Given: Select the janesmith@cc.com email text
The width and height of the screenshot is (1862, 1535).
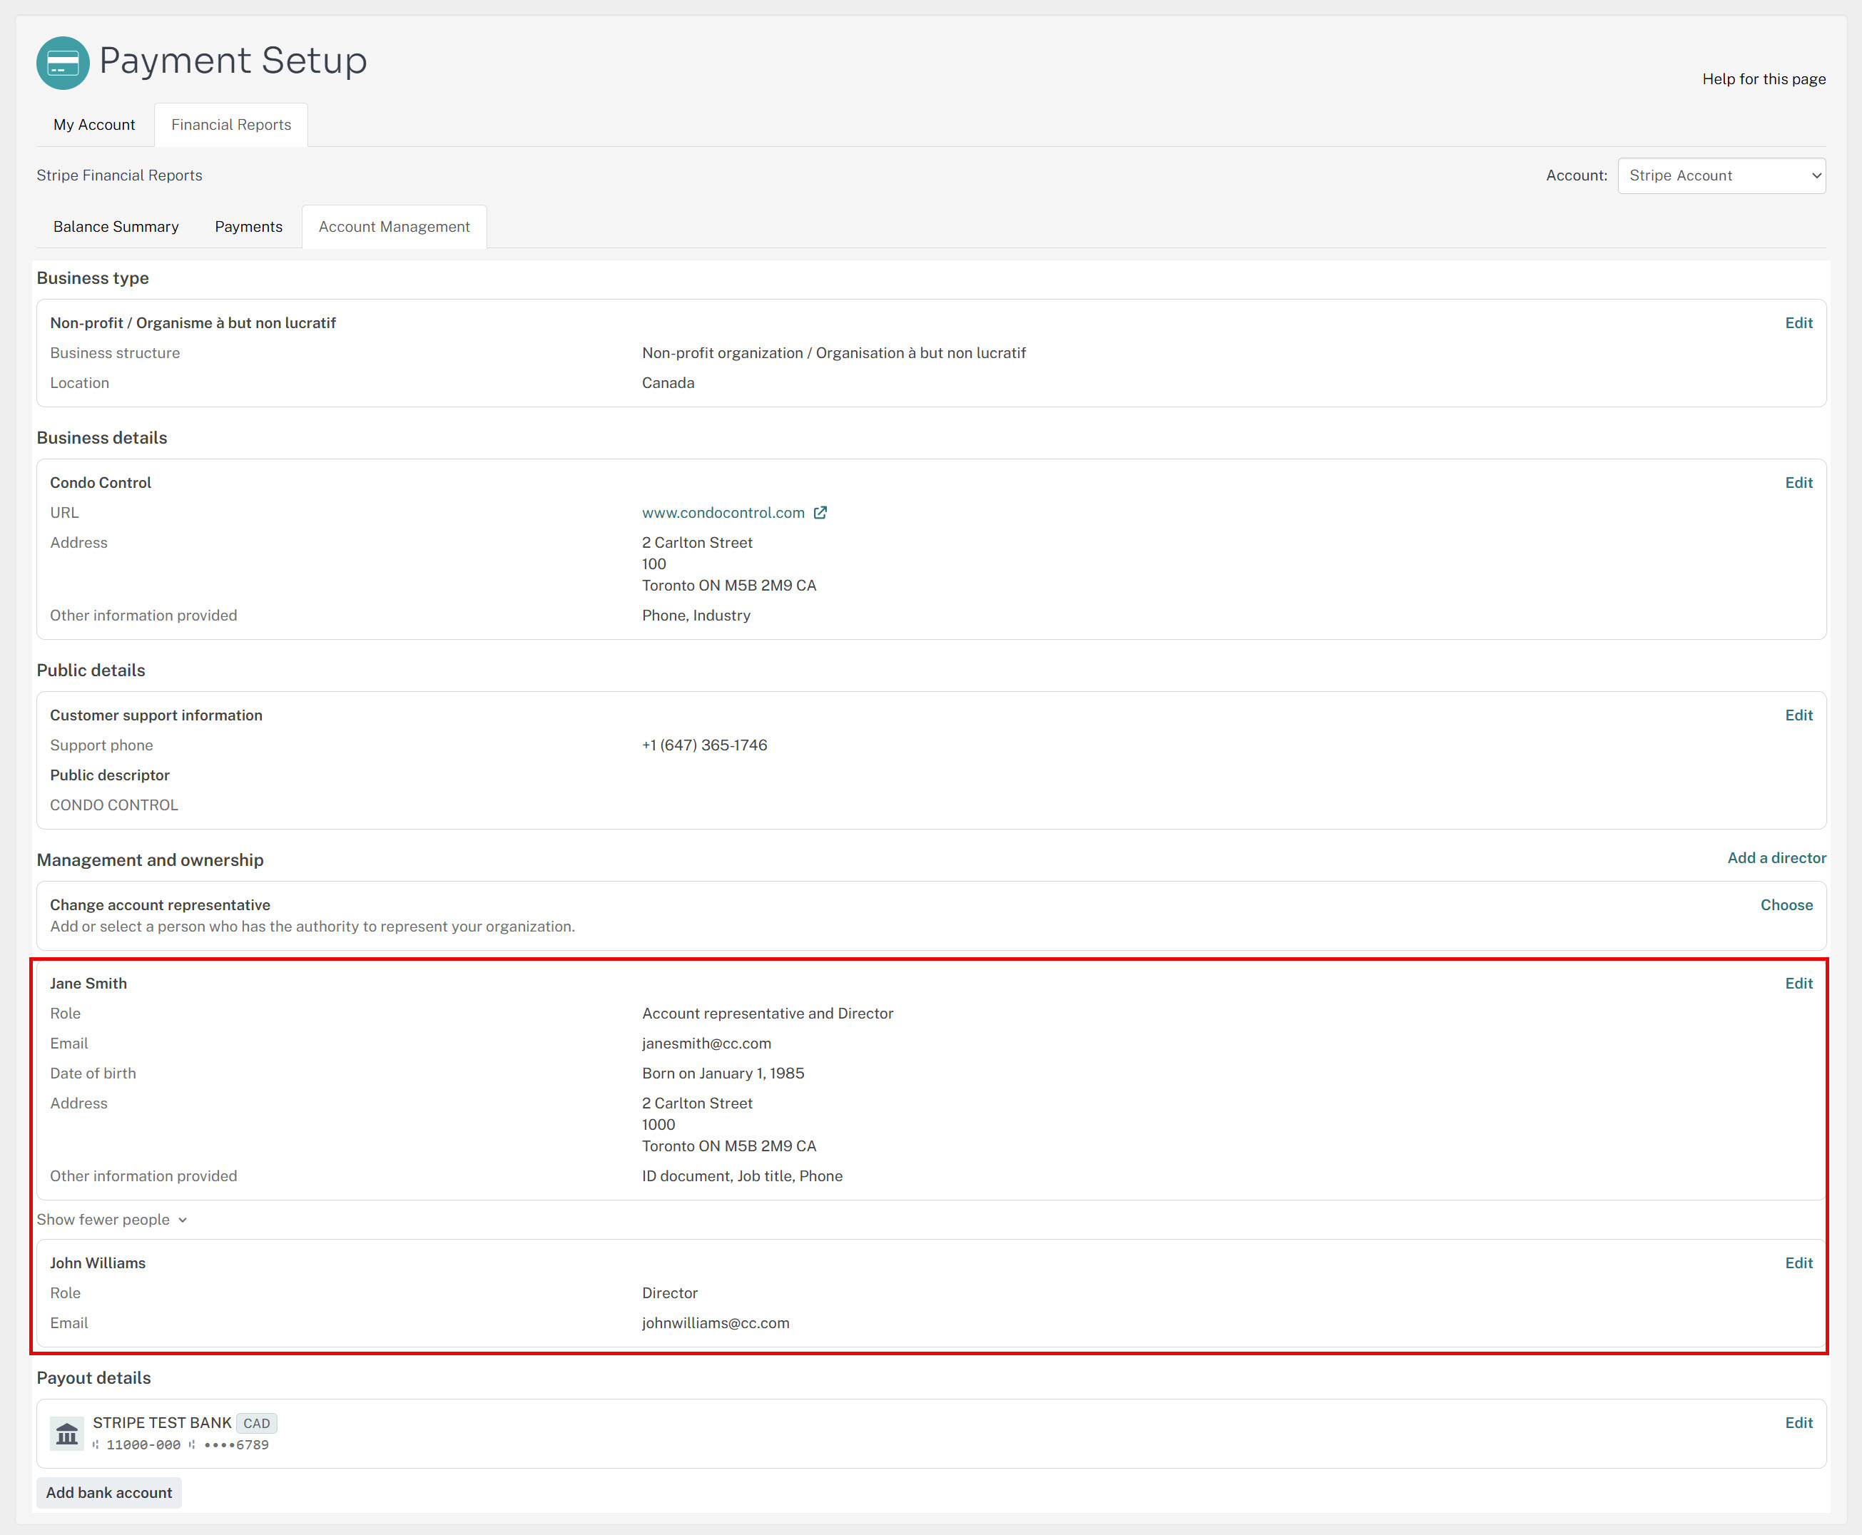Looking at the screenshot, I should pos(706,1044).
